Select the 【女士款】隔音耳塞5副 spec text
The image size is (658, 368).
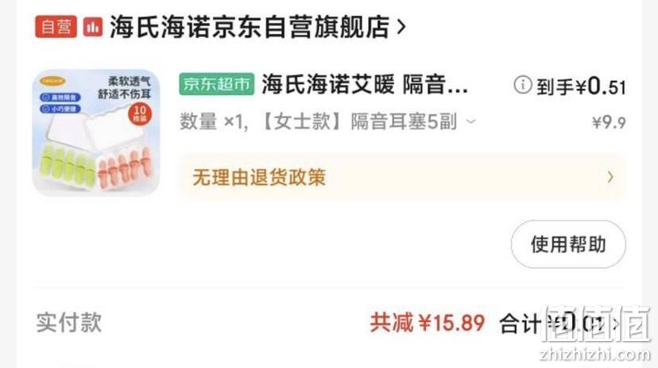(358, 122)
